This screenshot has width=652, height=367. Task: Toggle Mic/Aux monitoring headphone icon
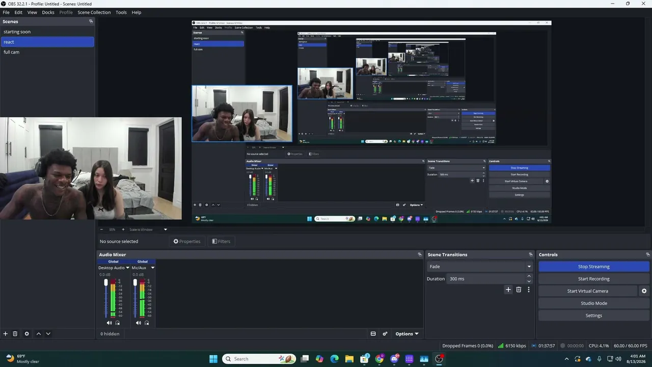(147, 323)
